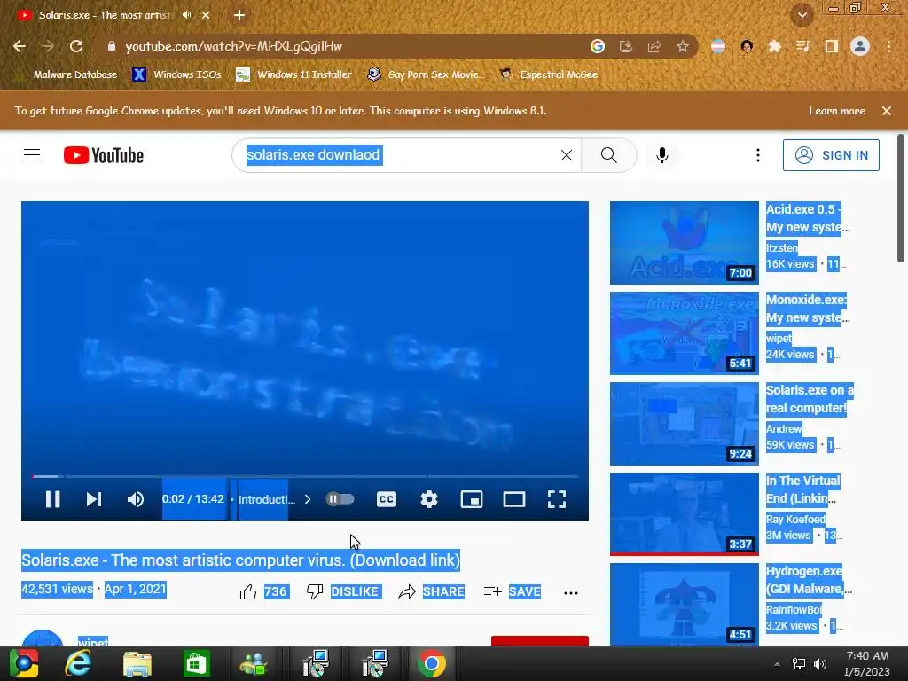This screenshot has width=908, height=681.
Task: Bookmark this page with star
Action: click(x=683, y=46)
